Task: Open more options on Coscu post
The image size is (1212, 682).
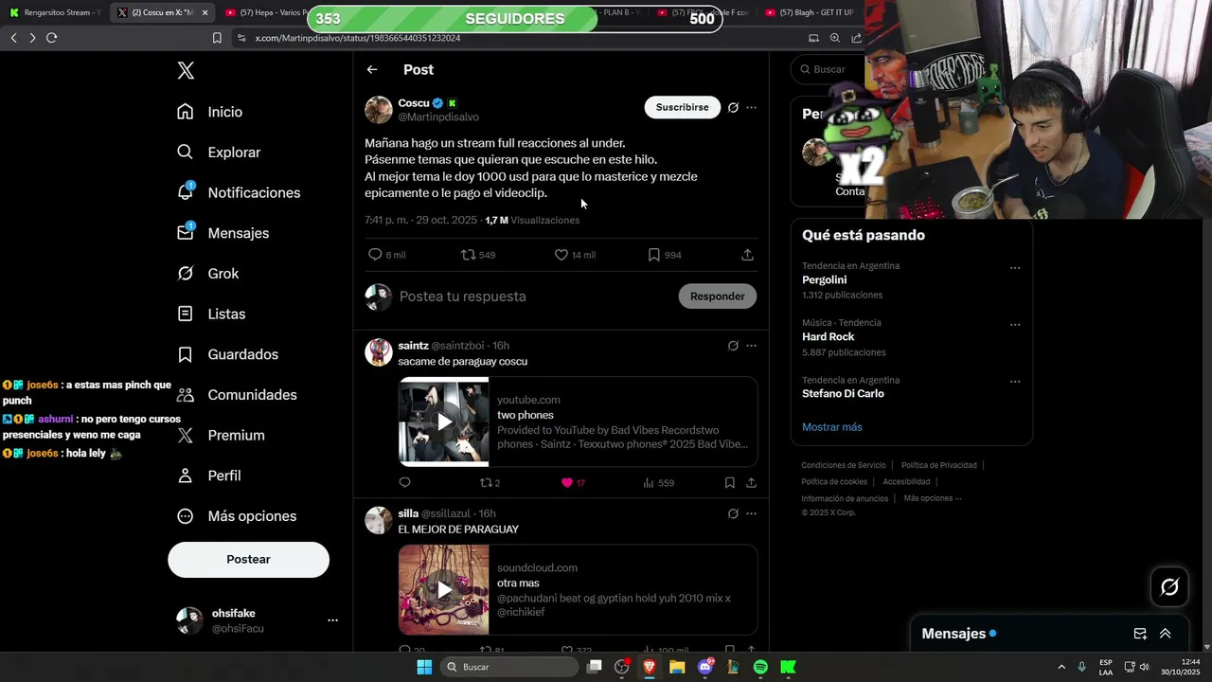Action: (751, 108)
